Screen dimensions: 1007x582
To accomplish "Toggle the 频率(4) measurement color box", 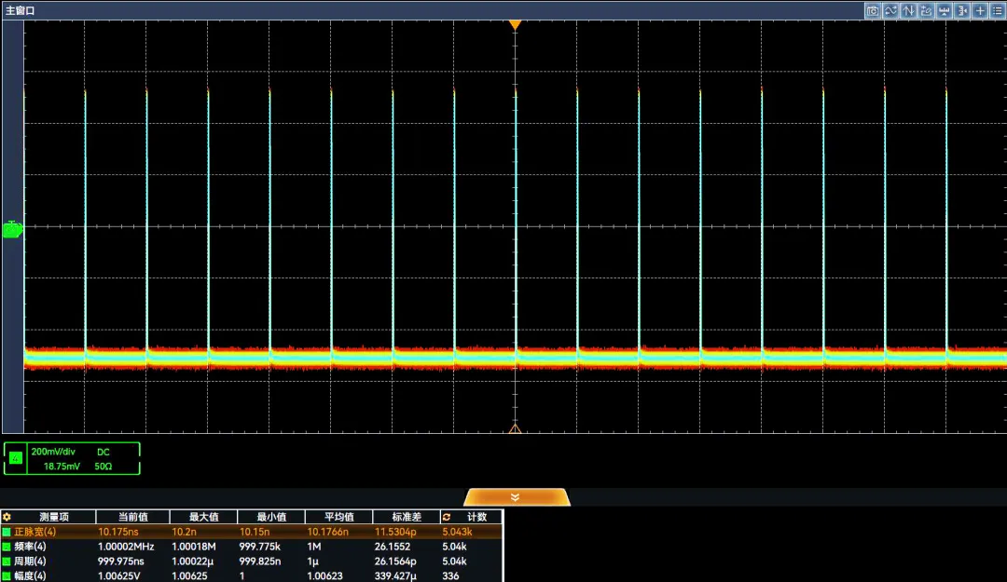I will tap(7, 547).
